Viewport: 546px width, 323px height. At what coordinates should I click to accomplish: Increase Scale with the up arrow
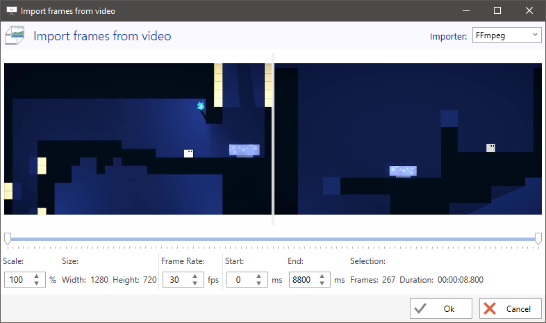tap(37, 276)
